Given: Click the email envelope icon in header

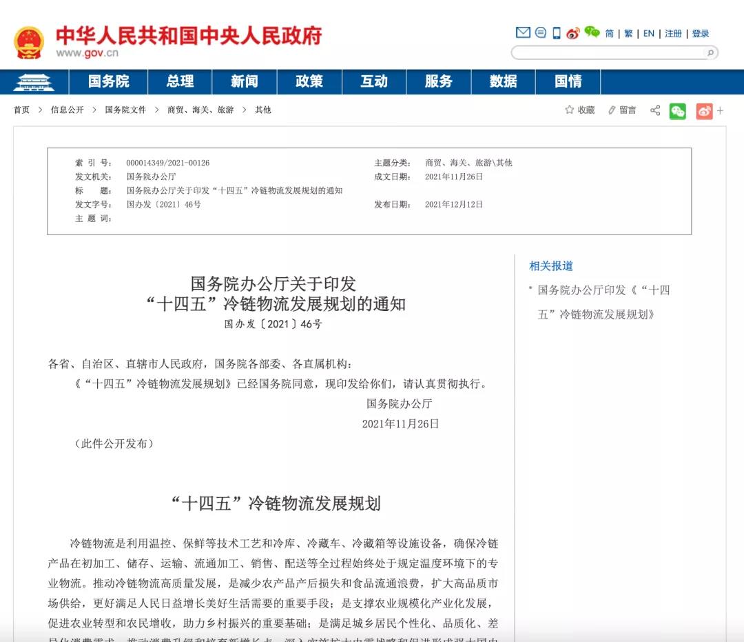Looking at the screenshot, I should click(523, 32).
